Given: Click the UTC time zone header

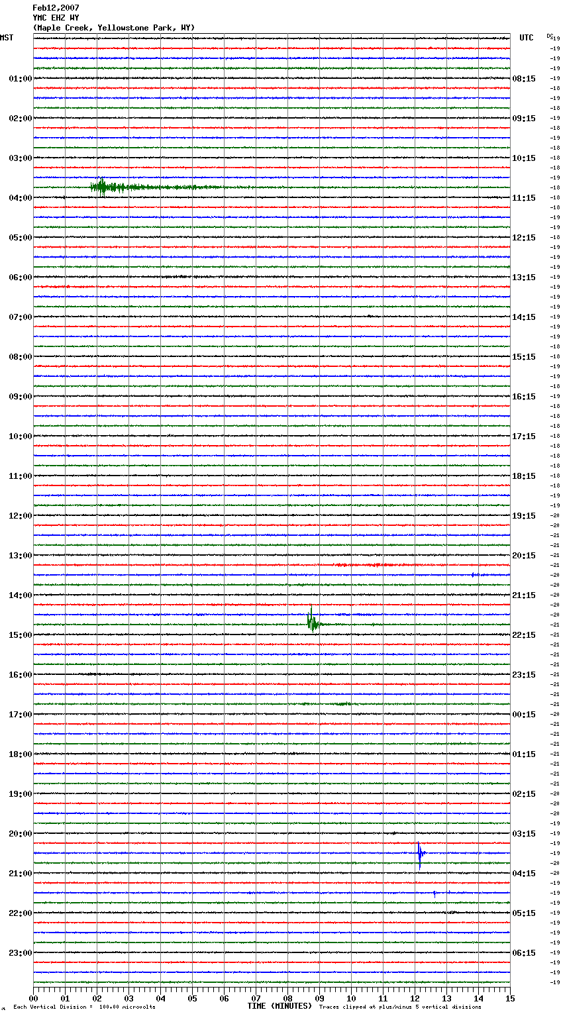Looking at the screenshot, I should tap(527, 38).
